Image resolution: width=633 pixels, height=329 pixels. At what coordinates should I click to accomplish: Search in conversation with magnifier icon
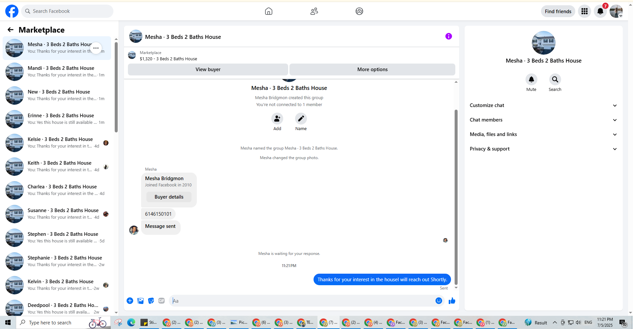coord(555,79)
